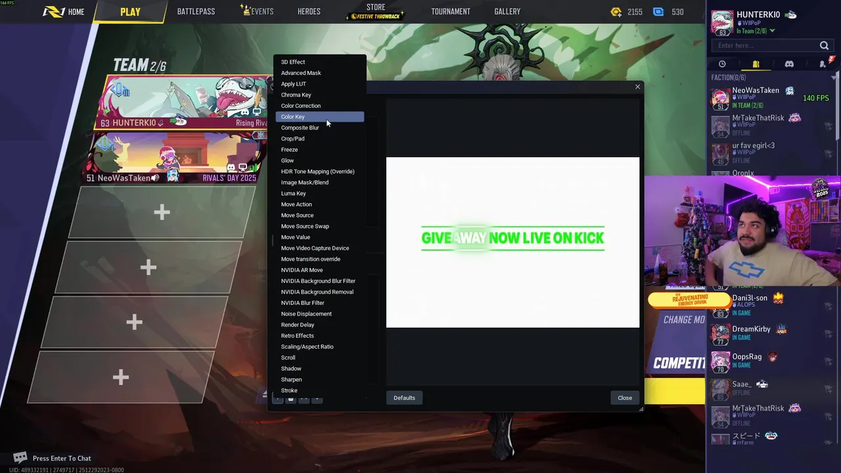The width and height of the screenshot is (841, 473).
Task: Invite MrTakeThatRisk below NeoWasTaken using flag icon
Action: click(x=828, y=125)
